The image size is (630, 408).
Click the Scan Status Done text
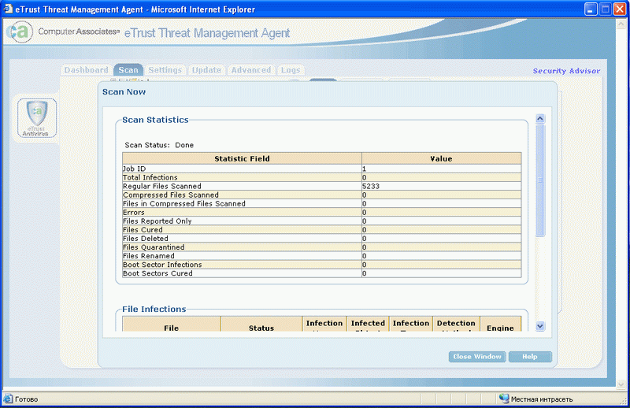click(159, 145)
